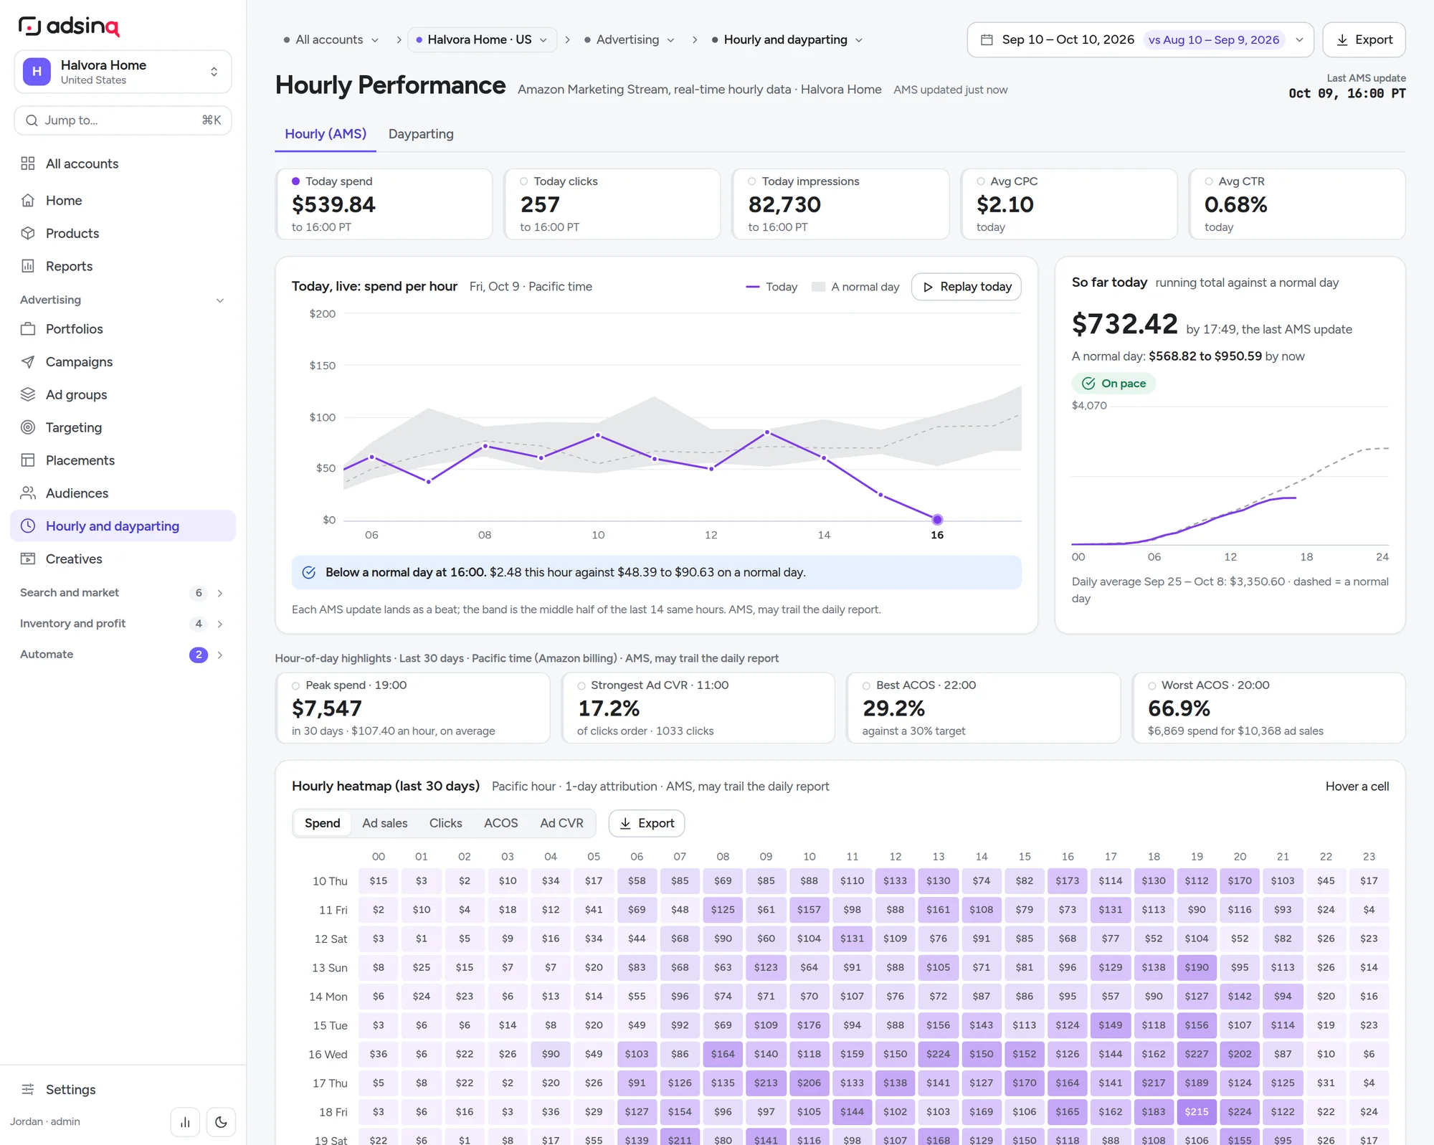Screen dimensions: 1434x1145
Task: Click the hour 16 point on chart
Action: coord(937,520)
